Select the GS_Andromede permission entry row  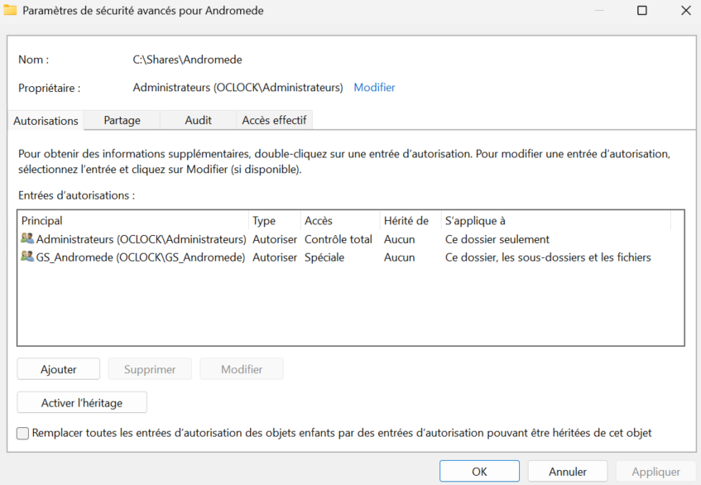[x=141, y=257]
